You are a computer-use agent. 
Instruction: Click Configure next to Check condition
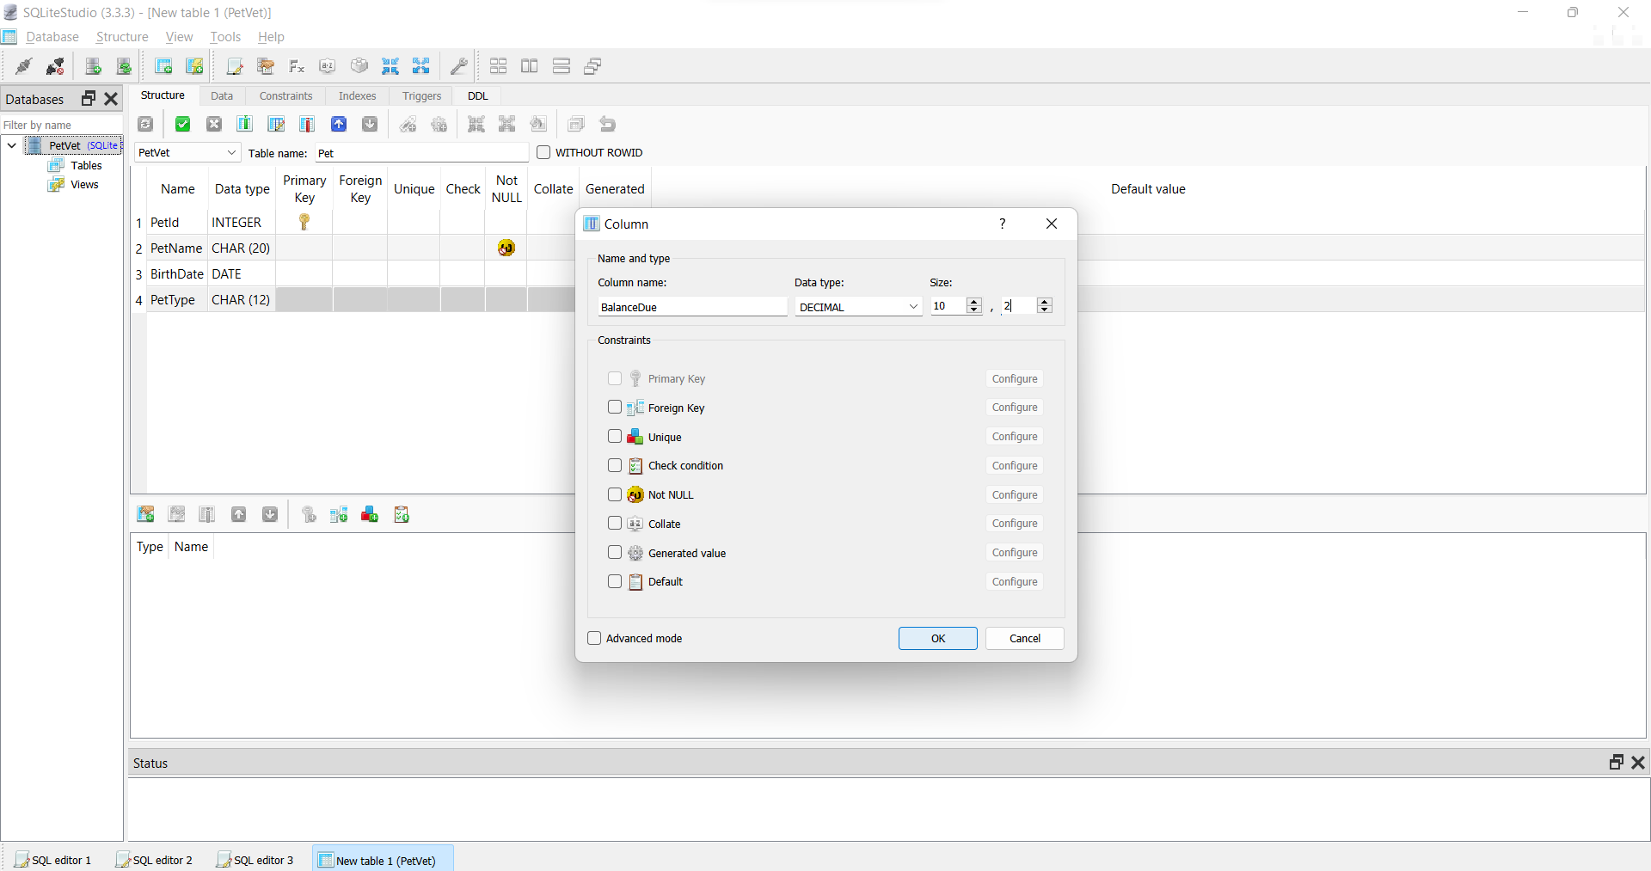click(1015, 465)
